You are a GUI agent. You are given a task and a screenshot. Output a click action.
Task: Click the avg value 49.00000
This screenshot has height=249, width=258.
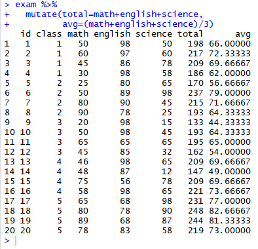click(x=230, y=172)
